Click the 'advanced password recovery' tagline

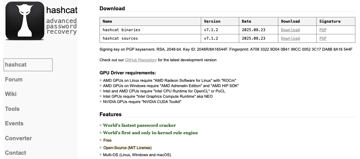(x=61, y=26)
